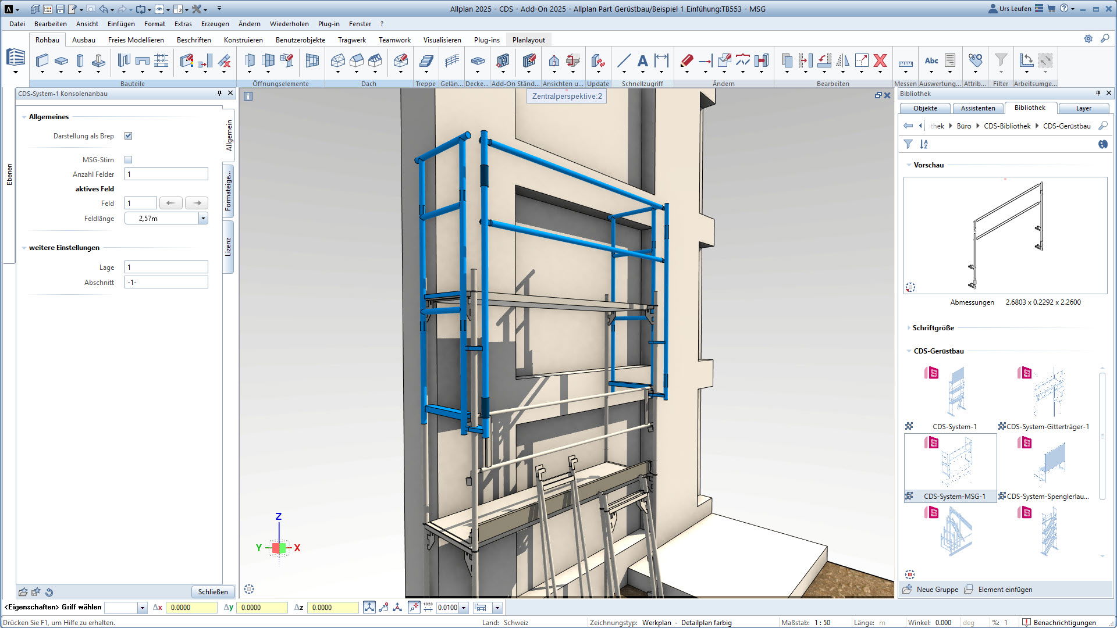The width and height of the screenshot is (1117, 628).
Task: Click the Mirror tool in Bearbeiten
Action: pyautogui.click(x=842, y=60)
